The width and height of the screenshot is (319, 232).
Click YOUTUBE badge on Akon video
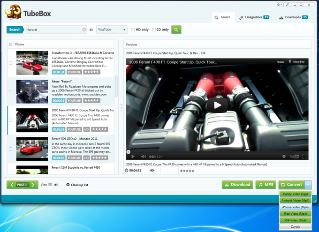tap(74, 100)
